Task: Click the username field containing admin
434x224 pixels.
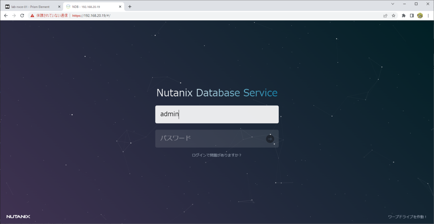Action: tap(217, 114)
